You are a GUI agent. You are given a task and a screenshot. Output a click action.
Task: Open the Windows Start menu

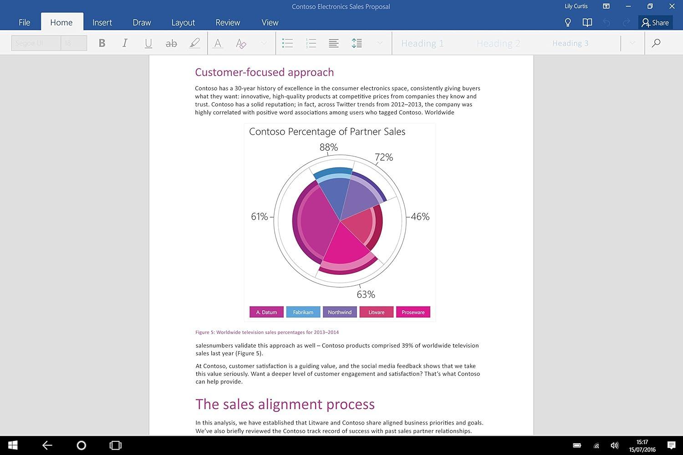click(12, 445)
